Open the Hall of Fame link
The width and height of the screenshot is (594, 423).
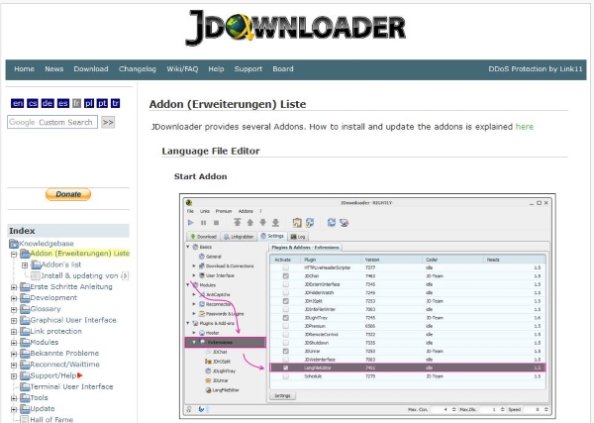click(51, 419)
